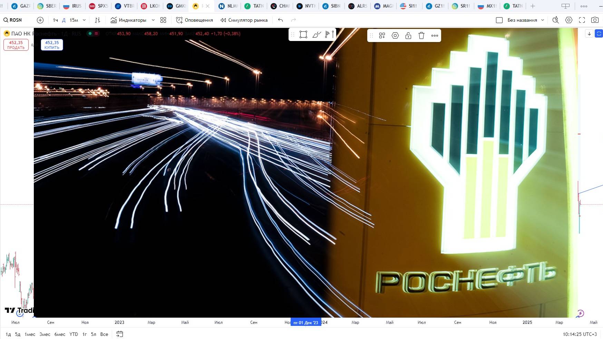603x339 pixels.
Task: Close the active Rosneft tab
Action: [x=208, y=6]
